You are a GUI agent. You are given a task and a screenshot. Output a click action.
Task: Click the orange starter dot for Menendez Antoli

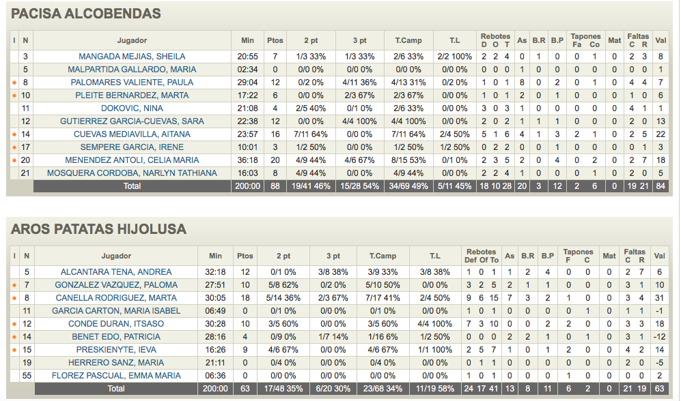pyautogui.click(x=14, y=160)
